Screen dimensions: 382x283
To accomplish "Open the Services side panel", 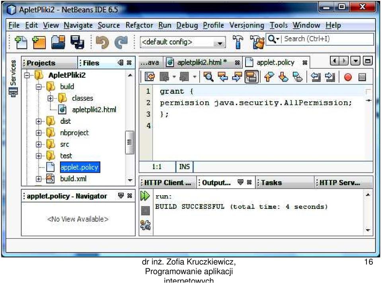I will (x=14, y=78).
